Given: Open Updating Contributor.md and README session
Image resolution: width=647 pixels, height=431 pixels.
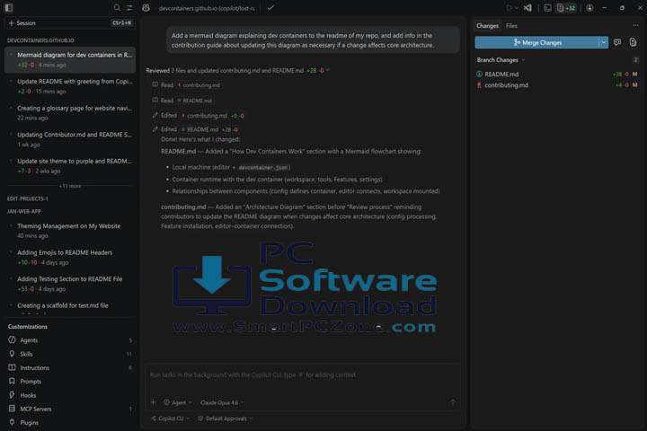Looking at the screenshot, I should pos(70,139).
